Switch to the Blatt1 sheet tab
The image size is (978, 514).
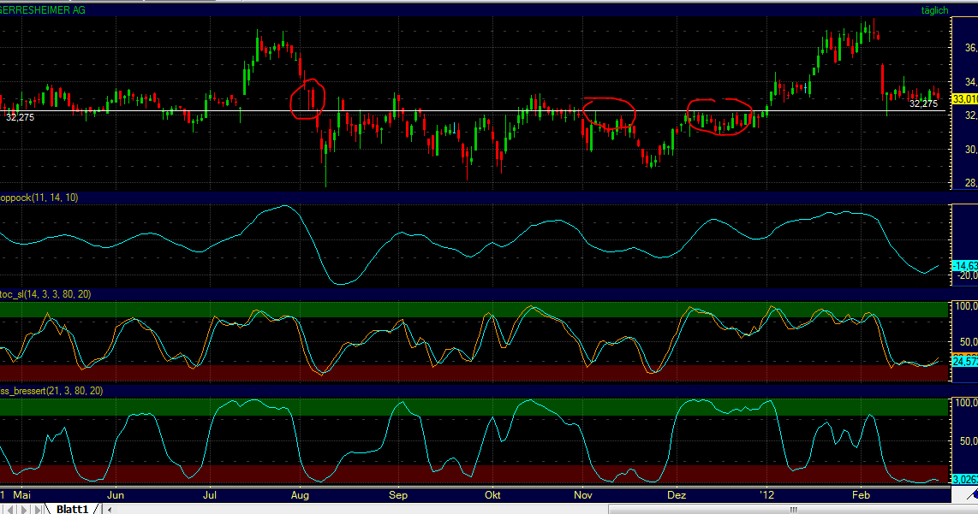coord(73,508)
